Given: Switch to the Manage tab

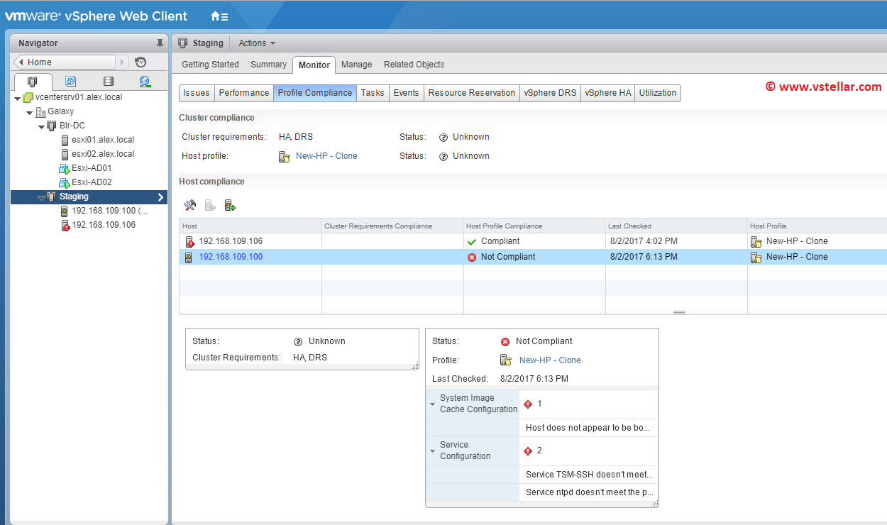Looking at the screenshot, I should pos(356,65).
